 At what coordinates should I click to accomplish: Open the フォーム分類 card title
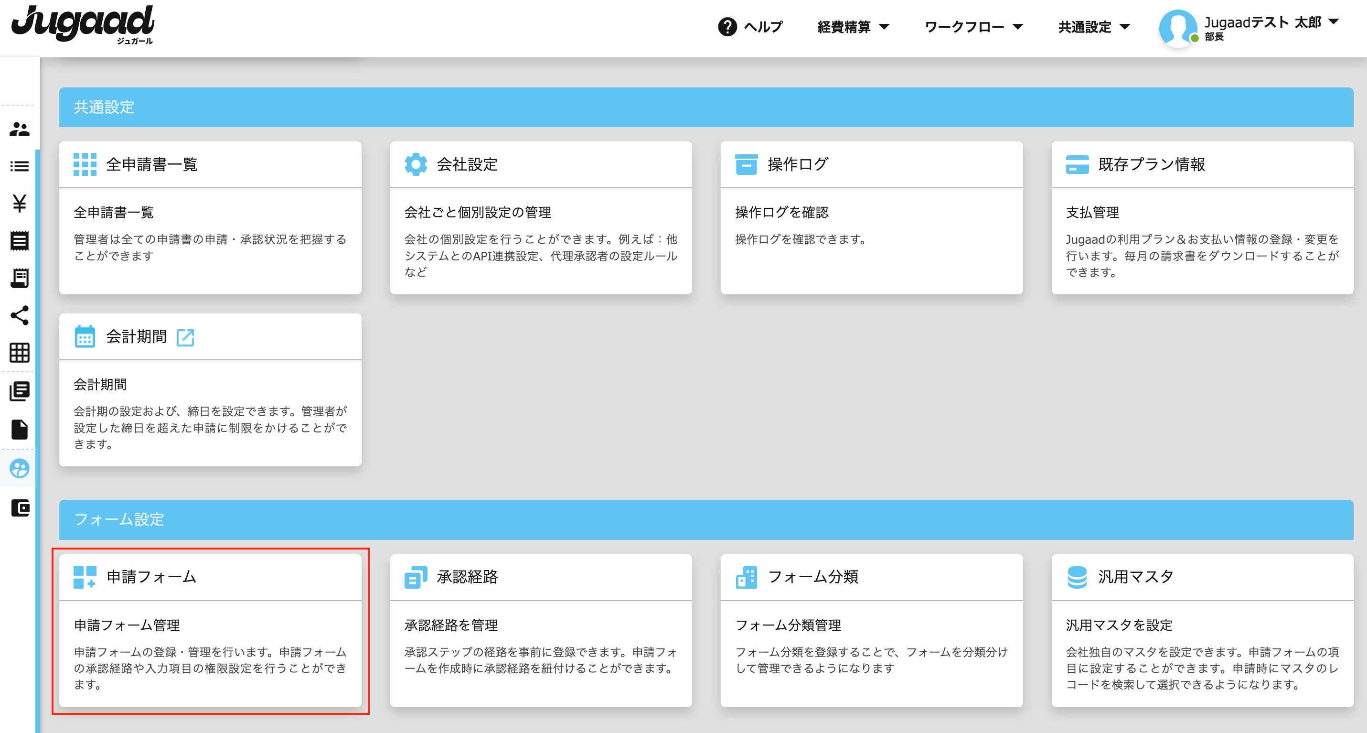(x=813, y=577)
